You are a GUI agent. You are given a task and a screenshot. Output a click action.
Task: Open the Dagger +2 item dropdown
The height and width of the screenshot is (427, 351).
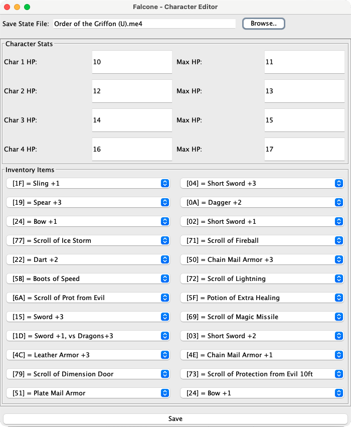click(262, 202)
